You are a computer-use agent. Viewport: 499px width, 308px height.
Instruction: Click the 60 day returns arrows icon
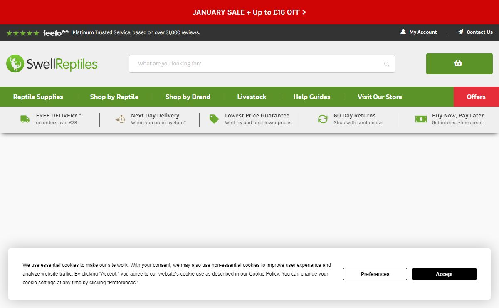pos(323,119)
